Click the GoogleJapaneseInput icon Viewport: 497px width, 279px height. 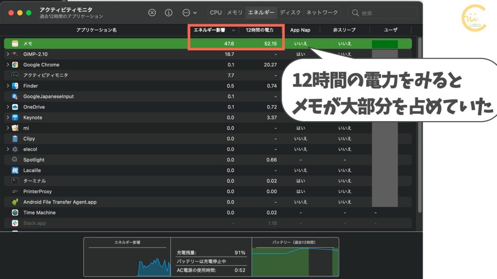(15, 96)
